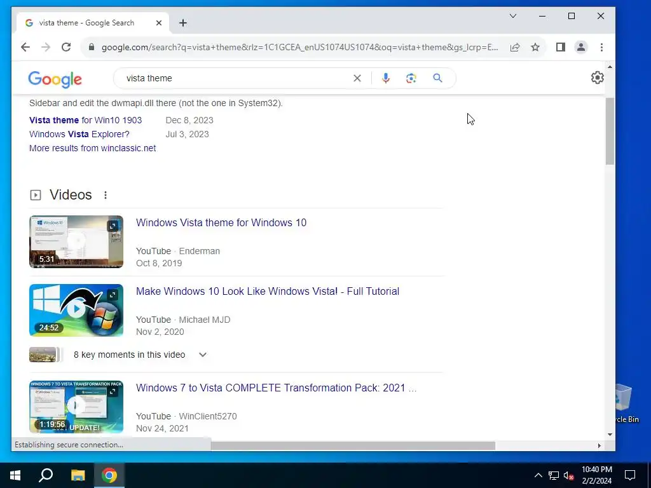This screenshot has height=488, width=651.
Task: View site information via the padlock icon
Action: tap(92, 47)
